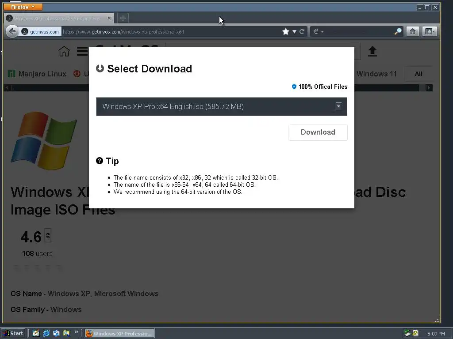Click the Windows XP logo image
This screenshot has height=339, width=453.
[44, 140]
